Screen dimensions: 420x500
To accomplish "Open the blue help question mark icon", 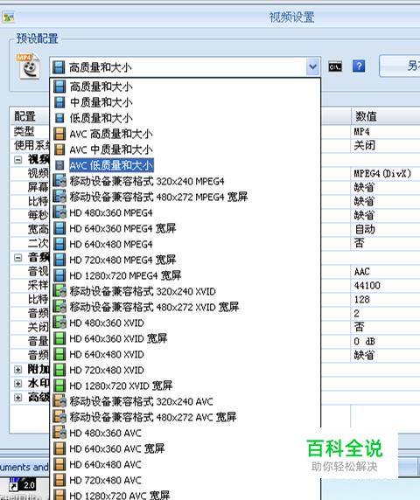I will click(x=359, y=66).
